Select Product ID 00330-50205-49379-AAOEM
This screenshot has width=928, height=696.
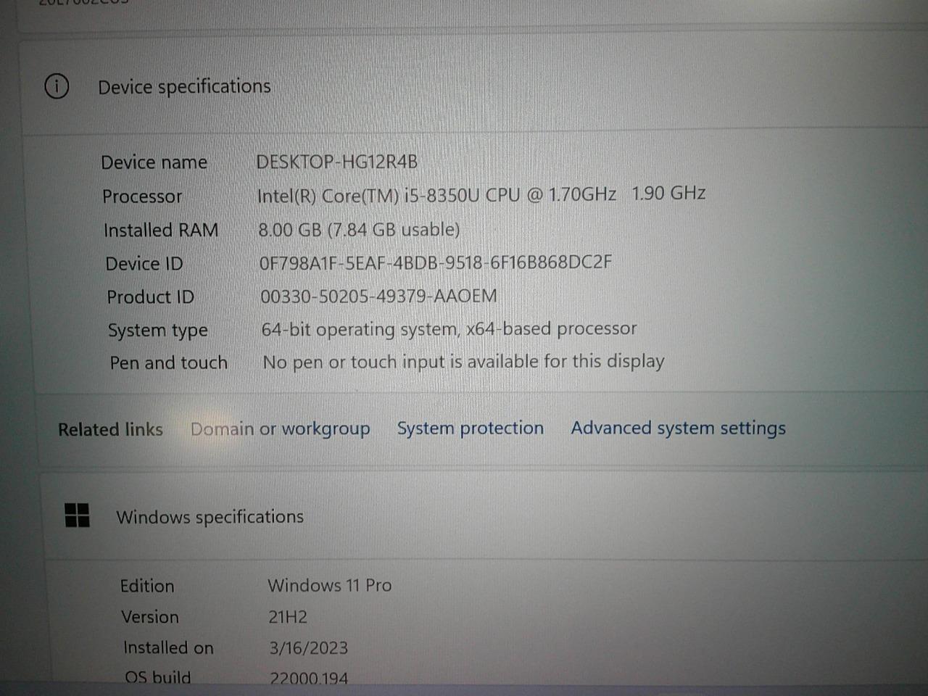pos(378,296)
